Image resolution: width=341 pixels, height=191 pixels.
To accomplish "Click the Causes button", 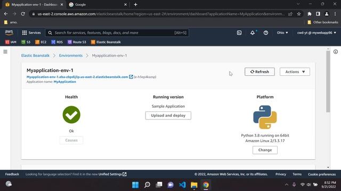I will 71,140.
